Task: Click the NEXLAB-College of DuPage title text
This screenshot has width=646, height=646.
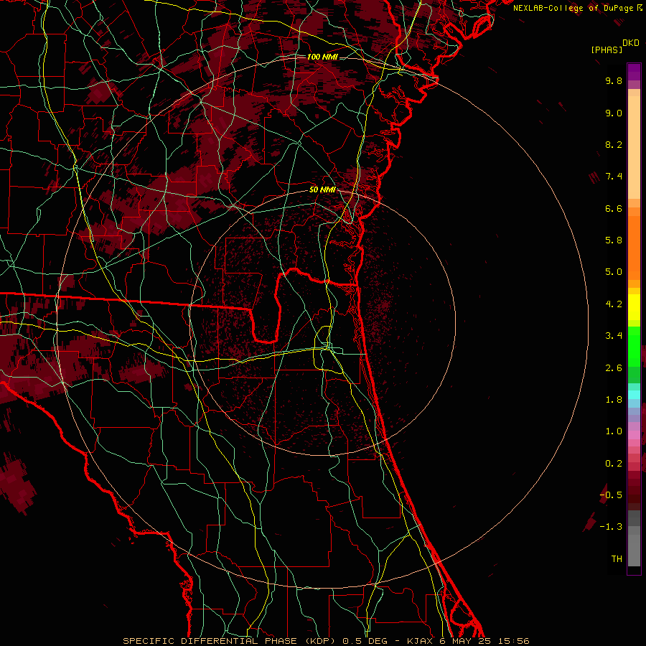Action: click(x=574, y=8)
